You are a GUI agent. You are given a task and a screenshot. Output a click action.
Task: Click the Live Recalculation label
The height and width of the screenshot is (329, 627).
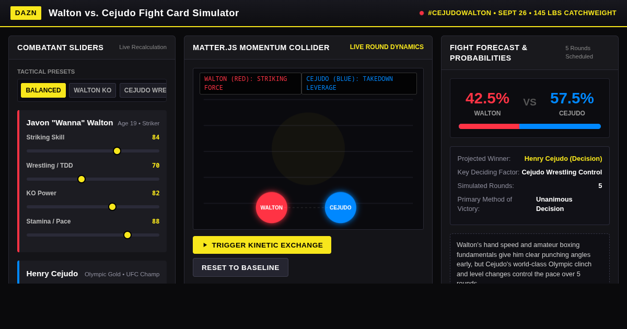[x=143, y=47]
